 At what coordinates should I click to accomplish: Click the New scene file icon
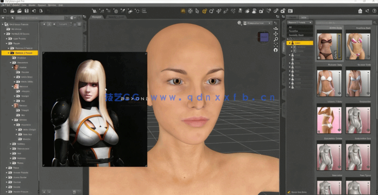click(x=5, y=11)
